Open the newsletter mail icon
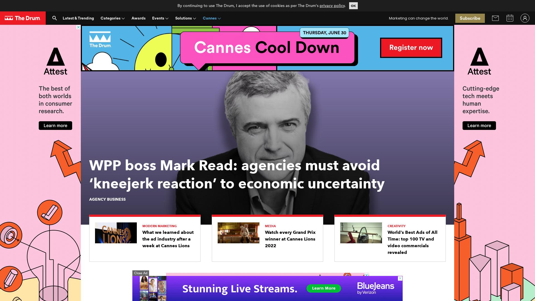 (496, 18)
